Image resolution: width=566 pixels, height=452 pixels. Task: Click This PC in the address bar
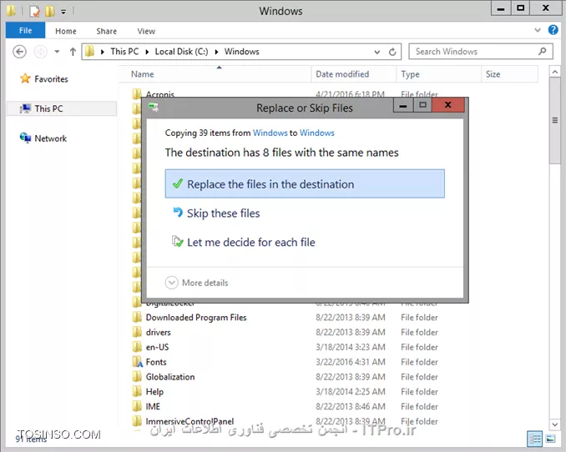click(124, 52)
